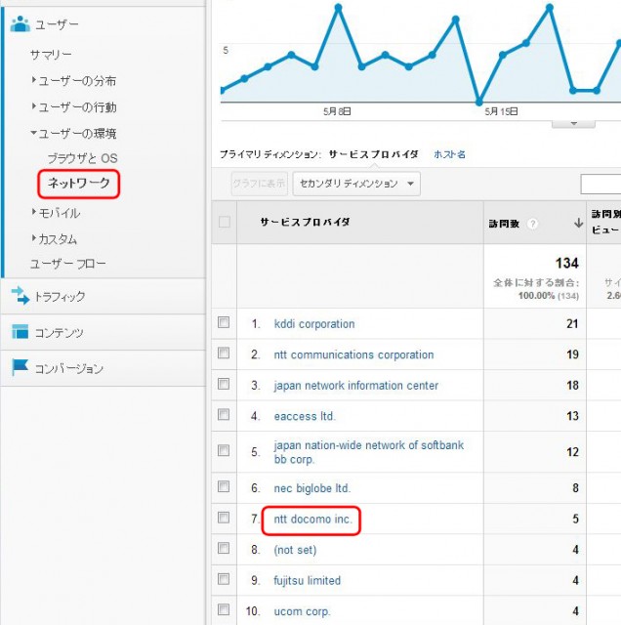Click the 訪問数 column header
This screenshot has width=621, height=625.
(504, 224)
